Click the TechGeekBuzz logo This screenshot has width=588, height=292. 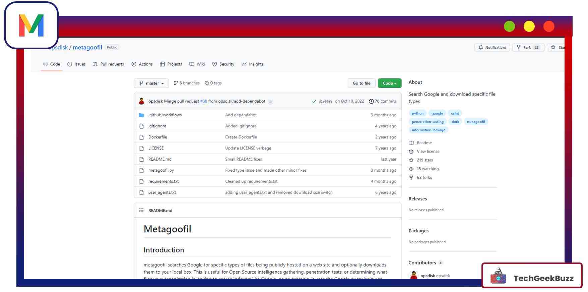(532, 276)
